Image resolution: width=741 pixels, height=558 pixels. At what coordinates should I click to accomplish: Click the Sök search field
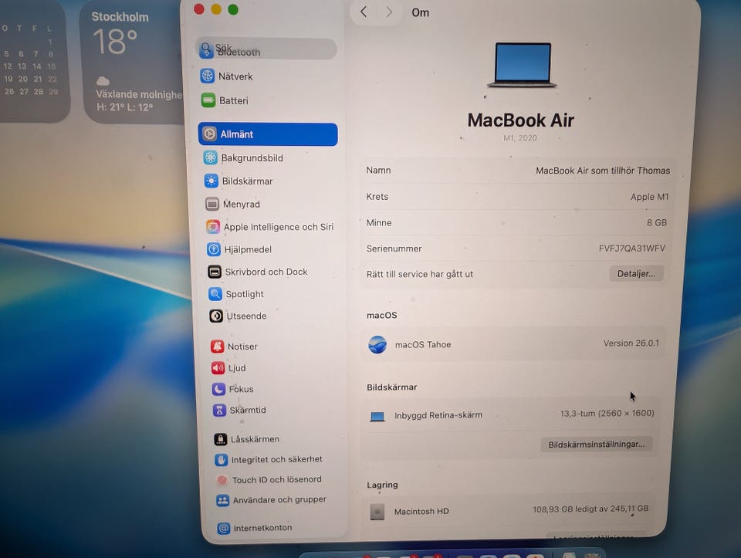266,49
